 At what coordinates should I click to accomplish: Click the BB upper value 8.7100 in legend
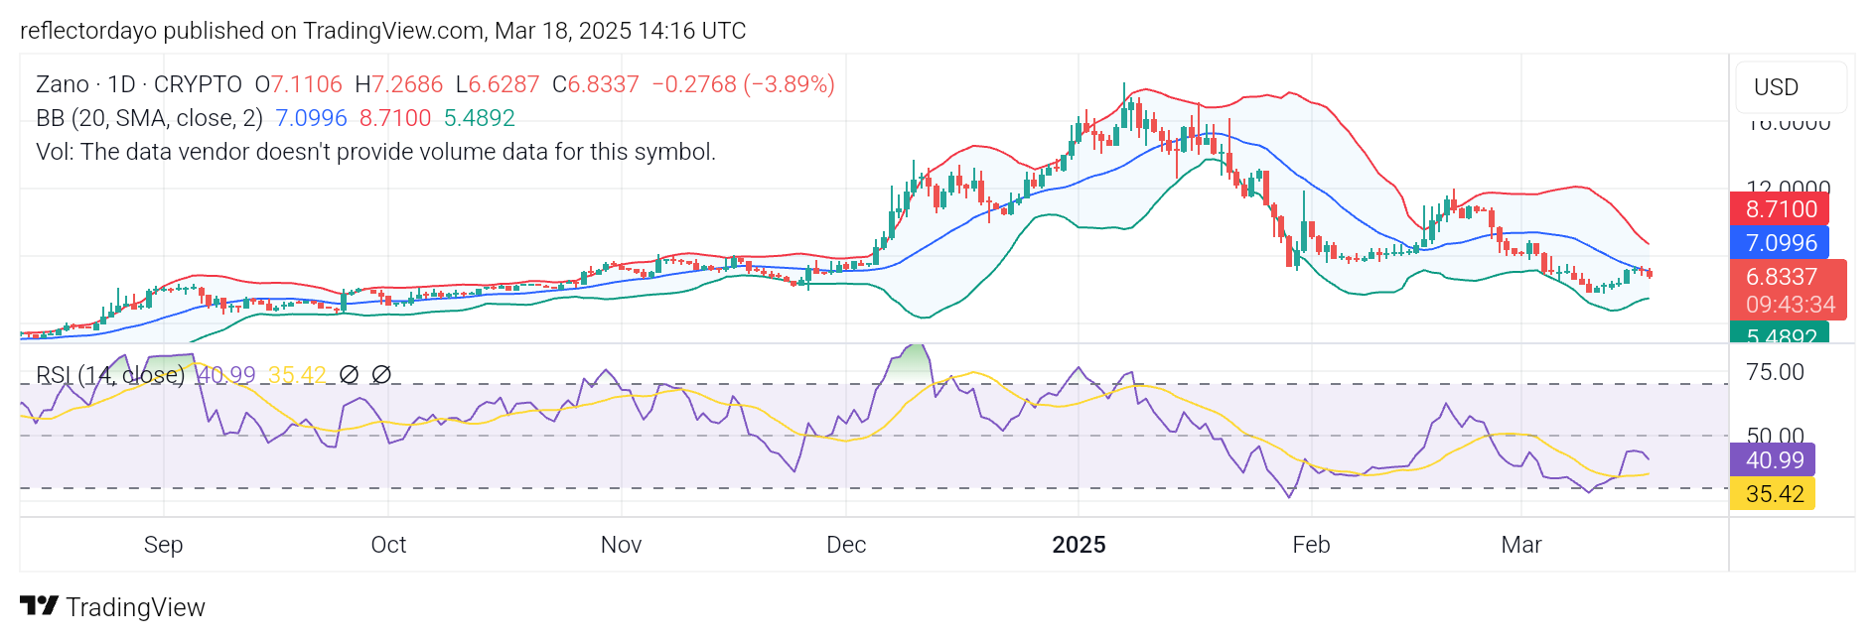click(395, 118)
